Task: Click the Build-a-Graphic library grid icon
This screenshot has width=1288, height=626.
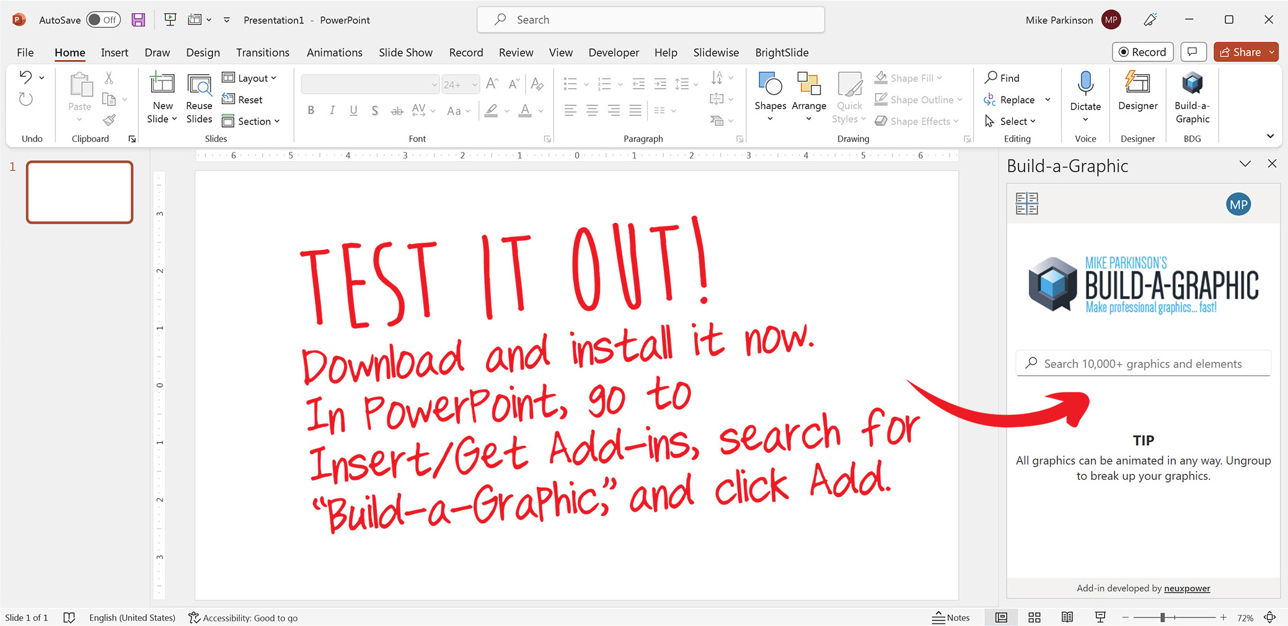Action: click(x=1026, y=203)
